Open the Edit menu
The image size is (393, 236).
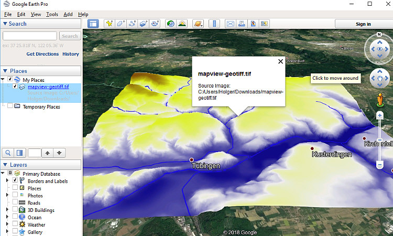pos(21,14)
